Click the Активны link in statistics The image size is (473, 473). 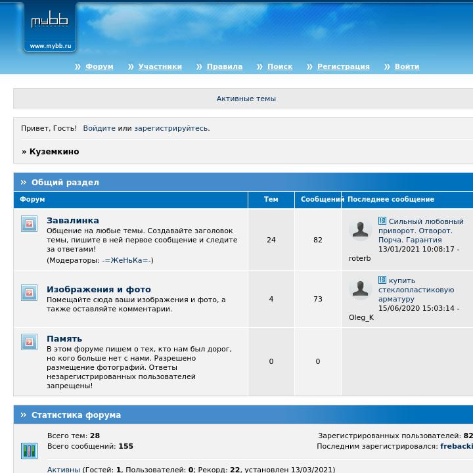pos(64,469)
